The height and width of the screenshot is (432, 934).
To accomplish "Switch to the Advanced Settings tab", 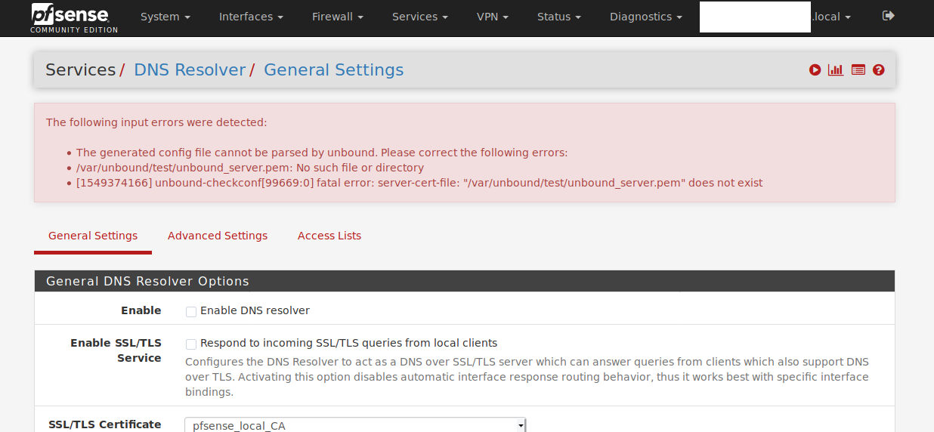I will [218, 236].
